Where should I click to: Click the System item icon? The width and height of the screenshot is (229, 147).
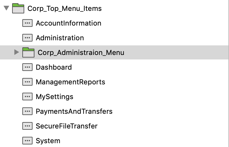coord(27,141)
